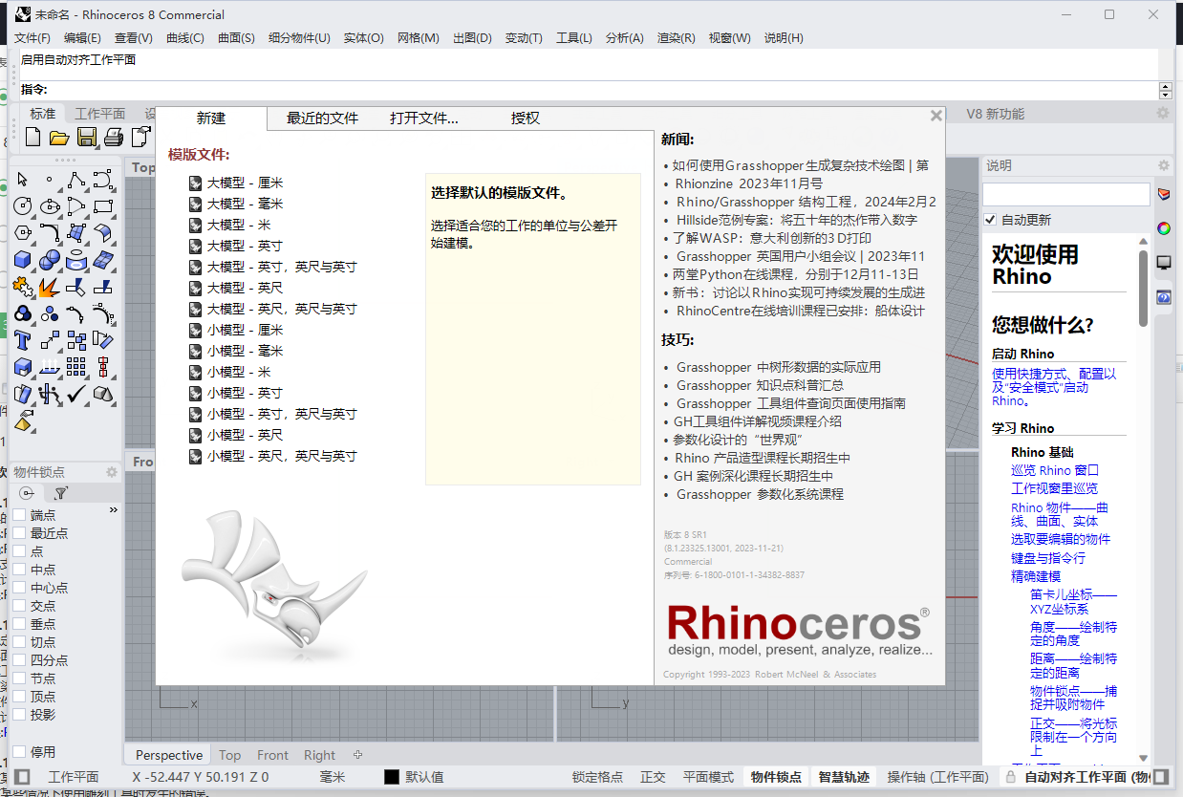
Task: Toggle 智慧轨迹 in status bar
Action: 843,776
